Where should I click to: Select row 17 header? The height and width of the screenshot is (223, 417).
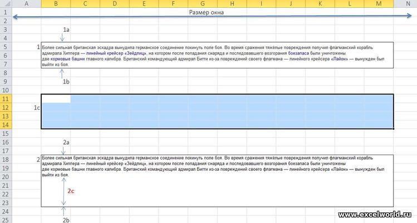6,151
